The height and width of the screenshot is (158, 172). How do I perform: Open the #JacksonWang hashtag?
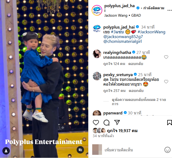[x=151, y=32]
